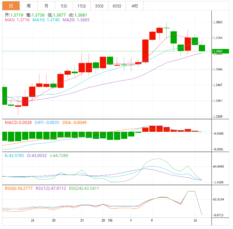This screenshot has width=233, height=229.
Task: Click the 1.3367 price axis label
Action: coord(218,101)
